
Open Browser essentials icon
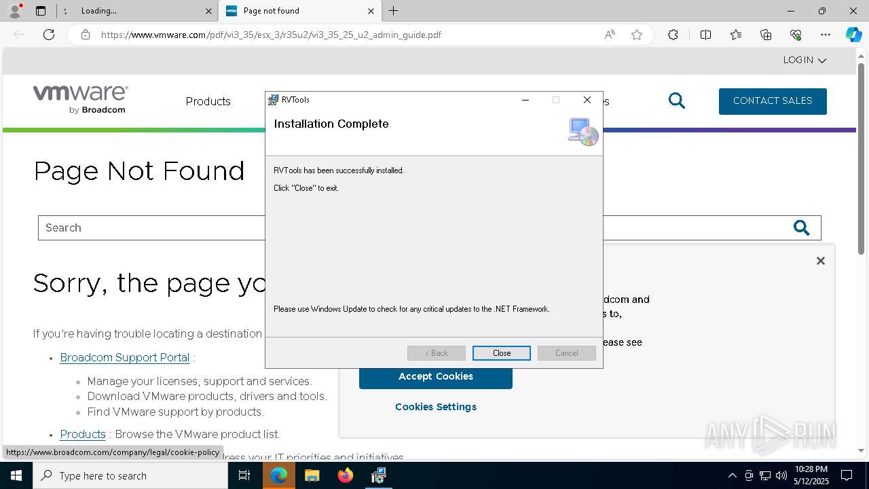click(x=796, y=35)
